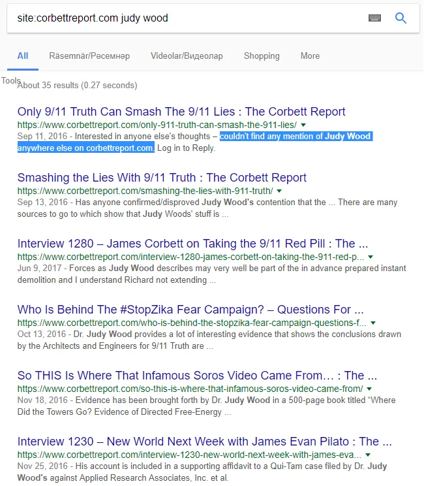Open 'Who Is Behind The #StopZika Fear Campaign' result
The height and width of the screenshot is (486, 424).
click(190, 310)
